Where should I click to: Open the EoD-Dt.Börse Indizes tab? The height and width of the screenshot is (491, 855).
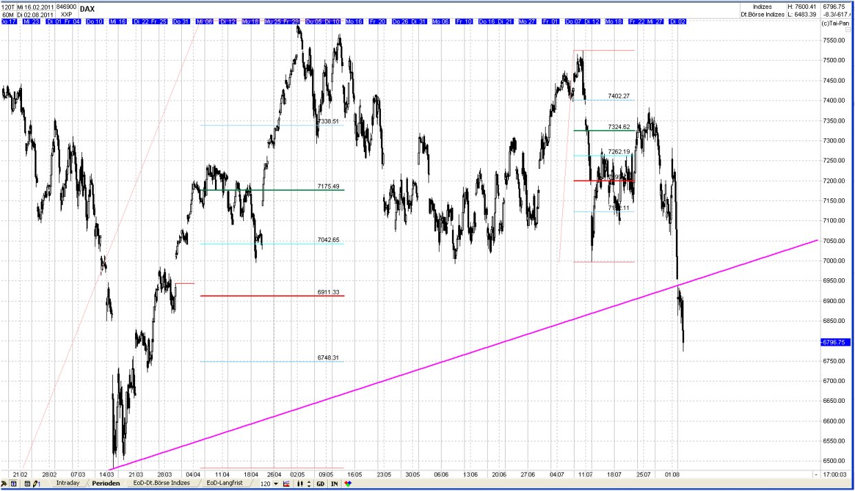point(161,483)
